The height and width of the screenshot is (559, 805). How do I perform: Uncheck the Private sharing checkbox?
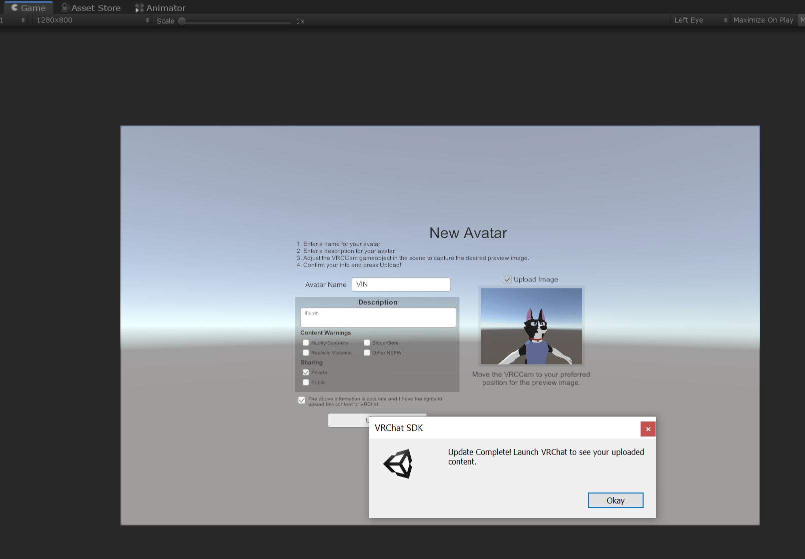306,372
